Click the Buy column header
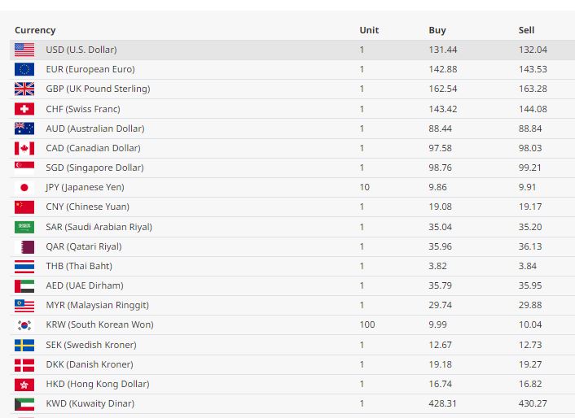This screenshot has height=418, width=575. [x=437, y=30]
